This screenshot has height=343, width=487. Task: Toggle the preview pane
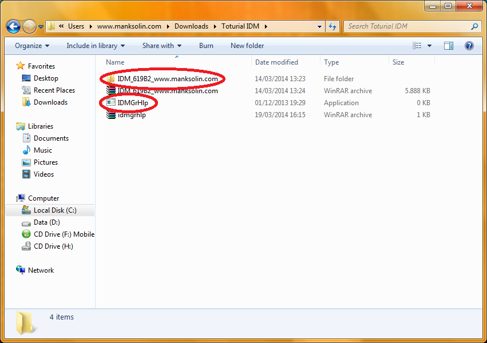tap(449, 46)
